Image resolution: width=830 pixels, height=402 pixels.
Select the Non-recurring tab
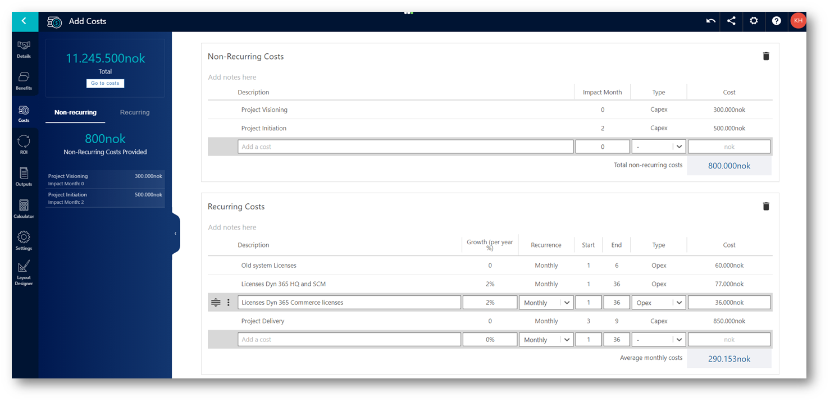75,112
